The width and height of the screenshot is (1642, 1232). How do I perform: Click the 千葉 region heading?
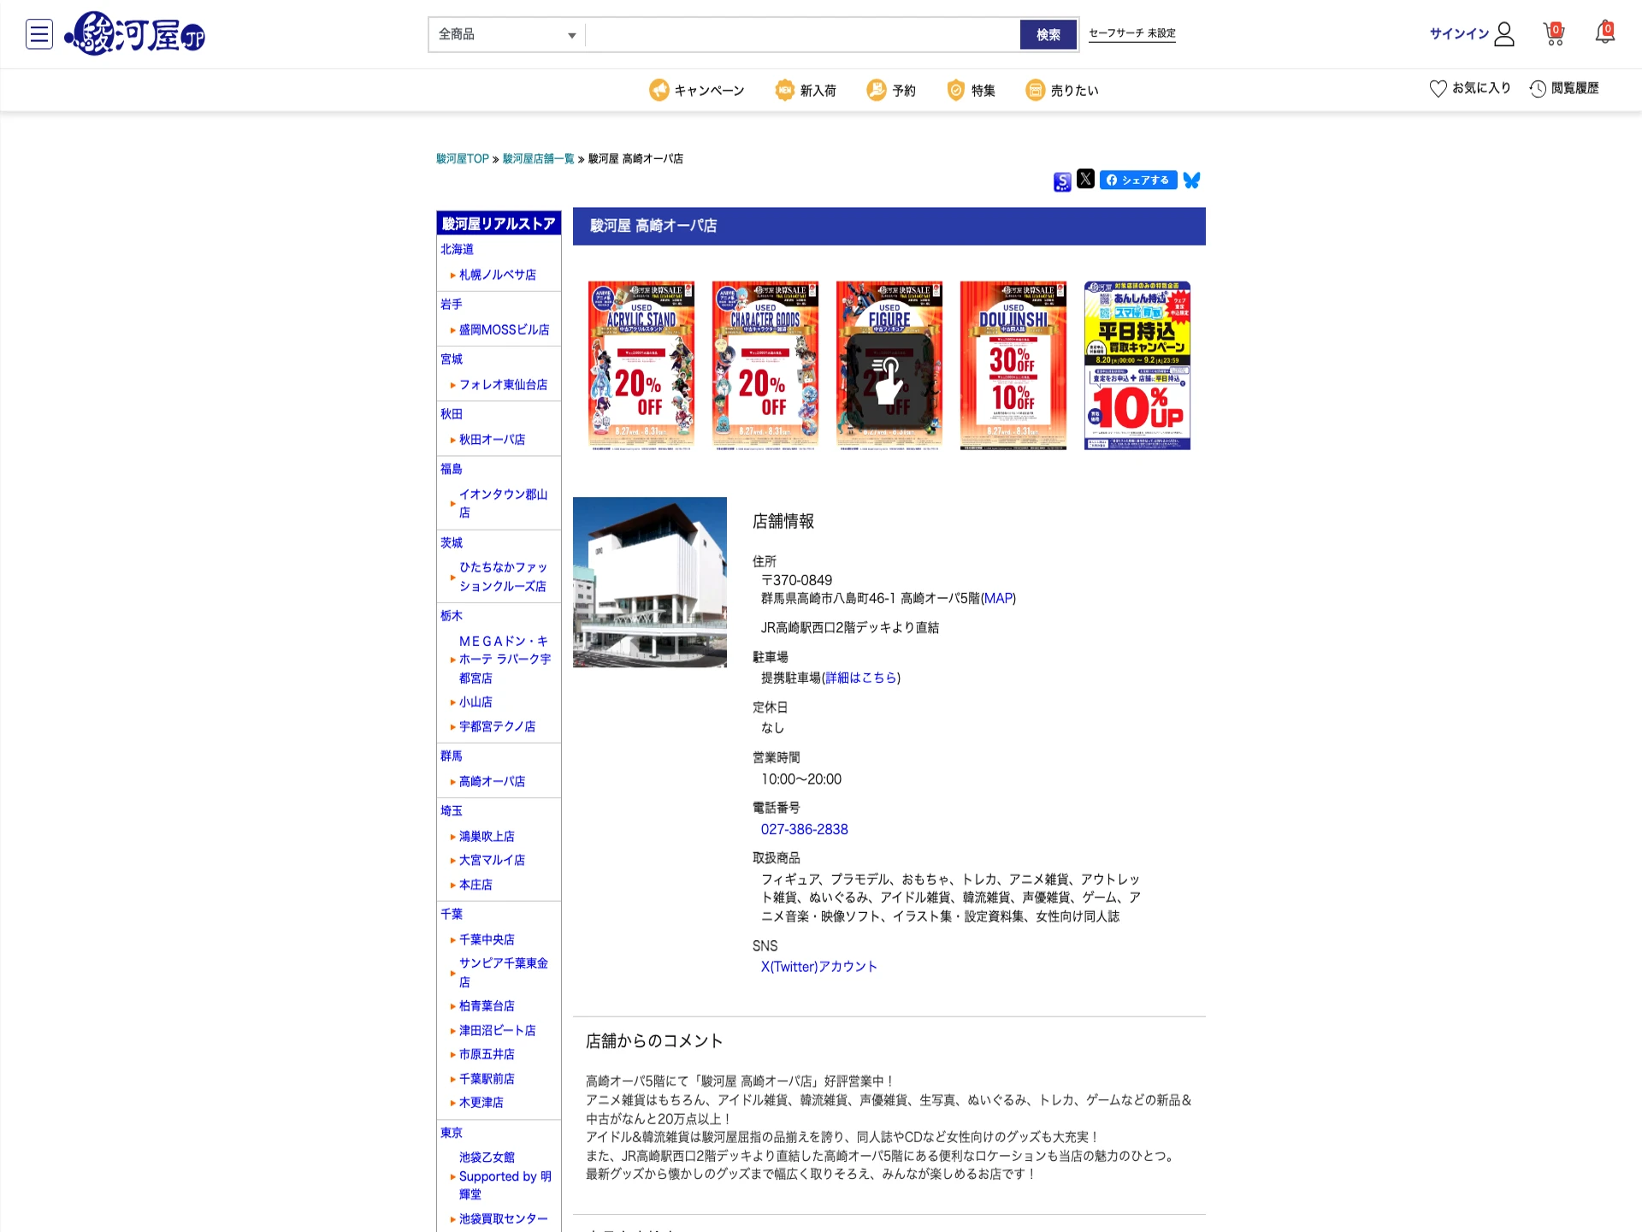(x=452, y=914)
